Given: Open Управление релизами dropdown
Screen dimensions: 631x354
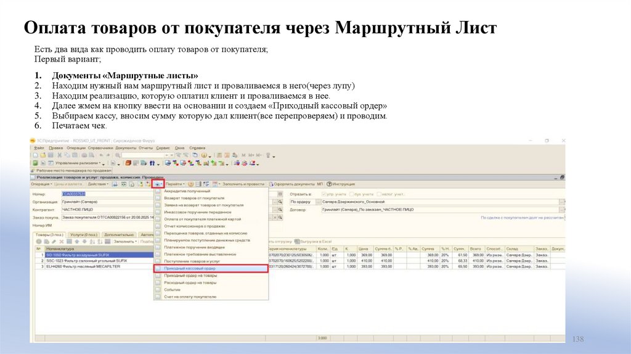Looking at the screenshot, I should click(79, 163).
